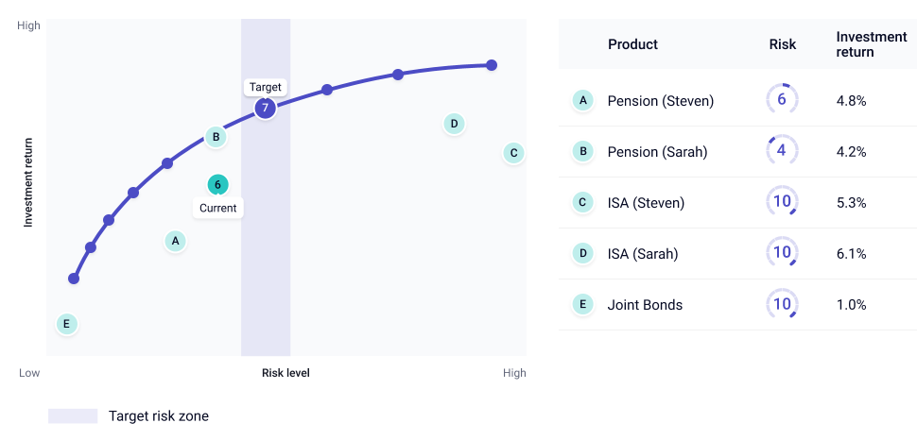Click ISA (Sarah) risk dial showing 10
917x440 pixels.
click(782, 252)
